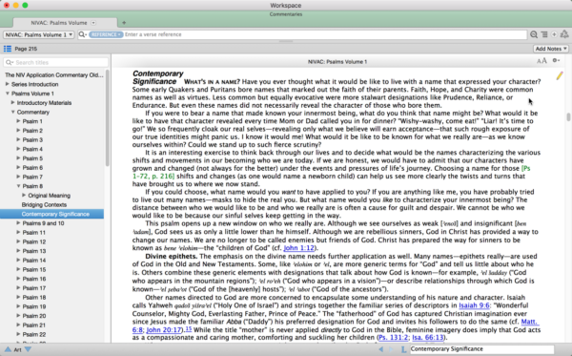Image resolution: width=572 pixels, height=356 pixels.
Task: Open the John 20:17 reference link
Action: tap(164, 329)
